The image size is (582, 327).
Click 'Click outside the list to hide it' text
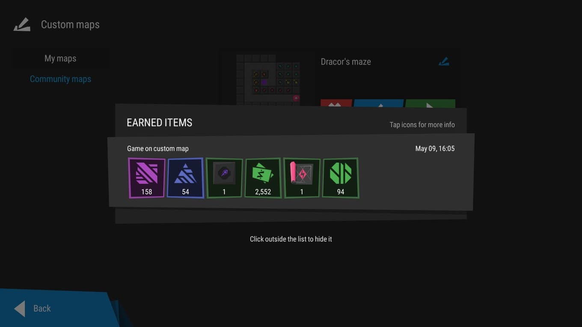coord(291,239)
